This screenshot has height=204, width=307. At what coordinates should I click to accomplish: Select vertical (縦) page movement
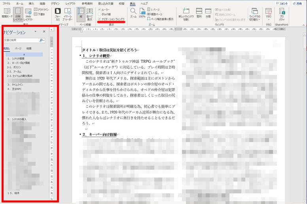tap(81, 15)
